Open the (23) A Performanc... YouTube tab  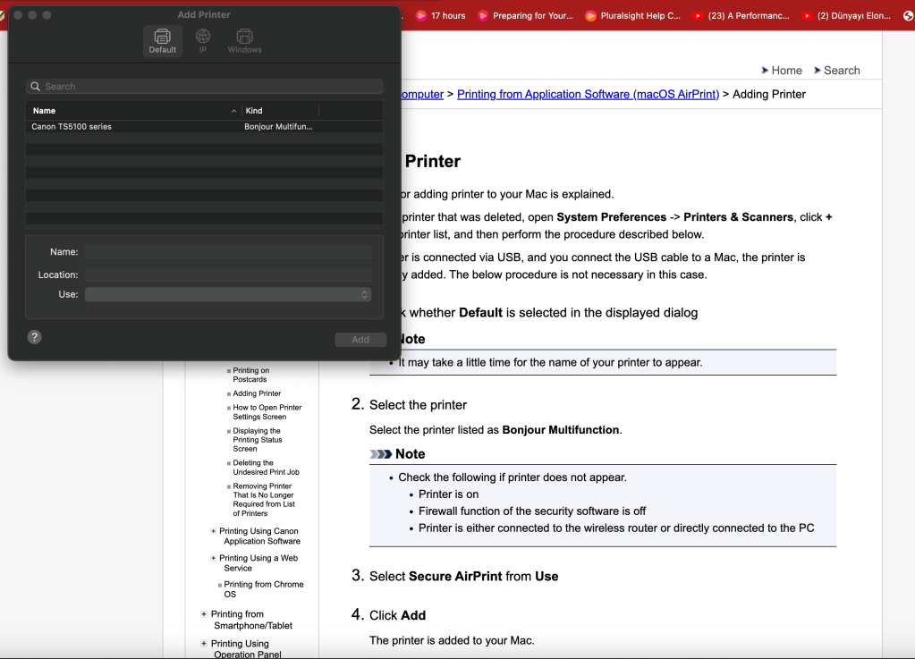click(741, 16)
